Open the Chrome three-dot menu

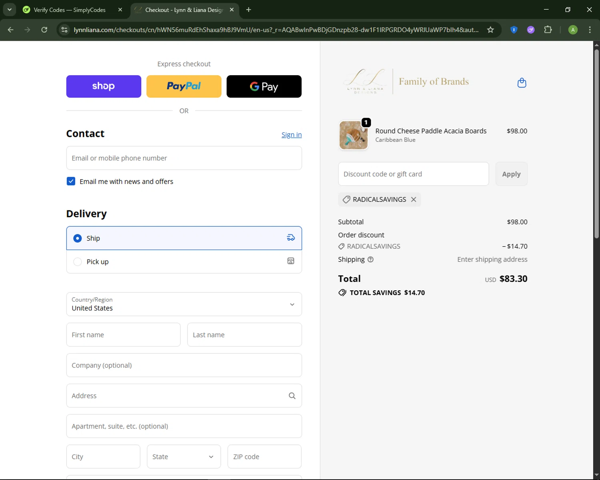point(590,30)
